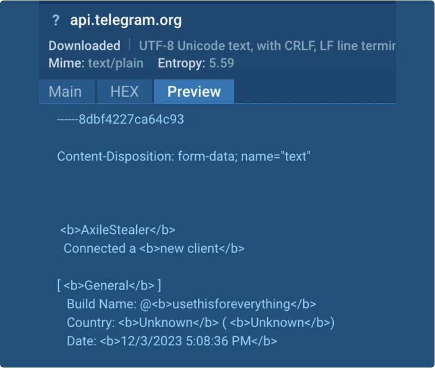Screen dimensions: 435x368
Task: Click the 'Connected a new client' line
Action: (154, 248)
